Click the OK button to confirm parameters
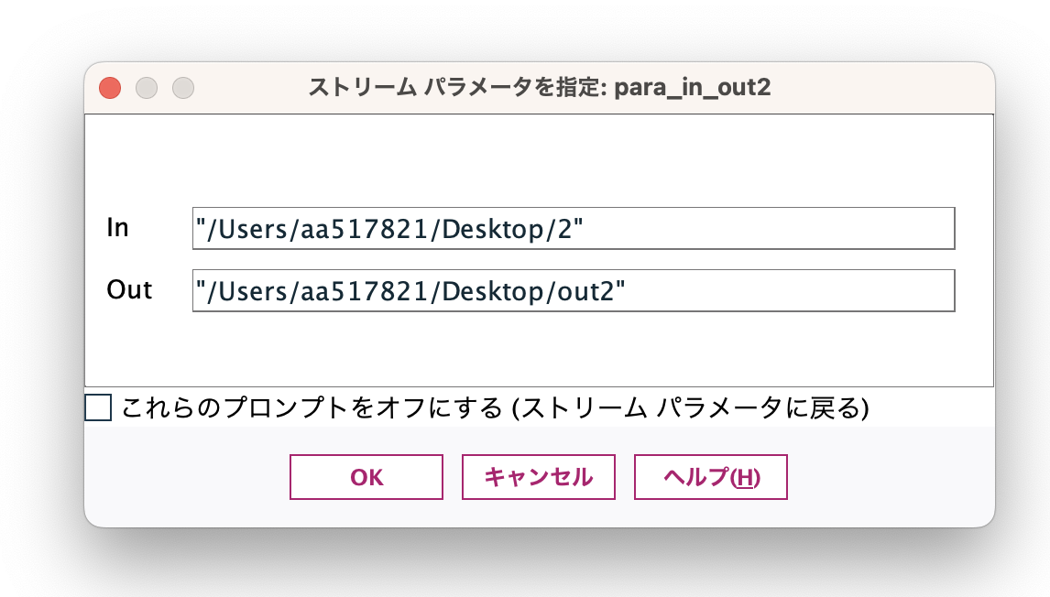Image resolution: width=1050 pixels, height=597 pixels. pyautogui.click(x=366, y=476)
